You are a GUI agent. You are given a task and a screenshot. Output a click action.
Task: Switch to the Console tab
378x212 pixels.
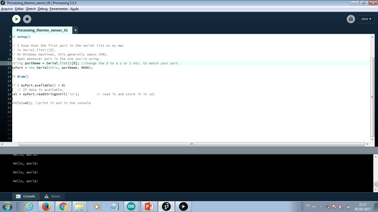coord(25,196)
